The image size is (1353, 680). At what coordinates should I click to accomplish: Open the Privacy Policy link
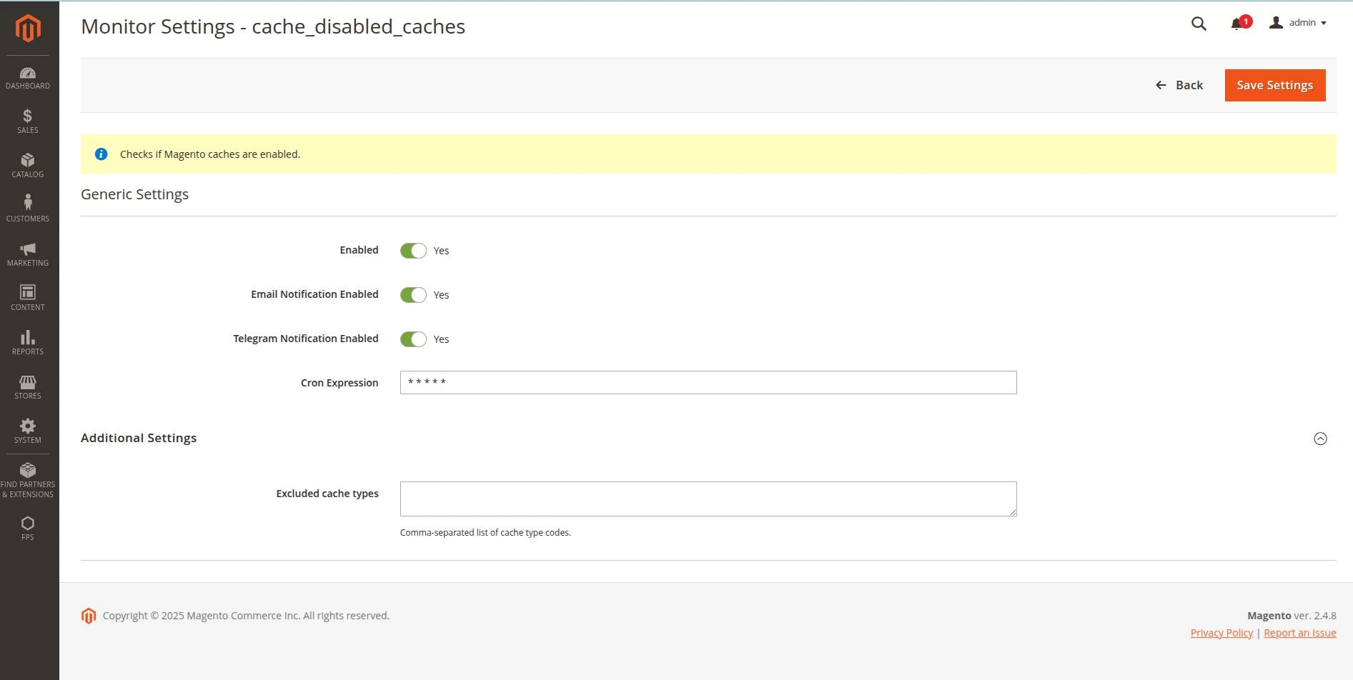point(1221,632)
